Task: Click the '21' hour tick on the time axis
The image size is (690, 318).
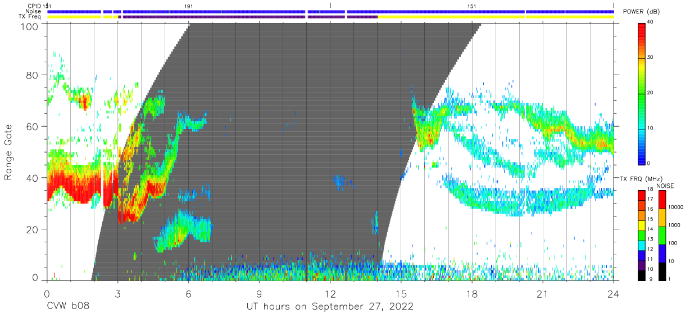Action: click(542, 293)
